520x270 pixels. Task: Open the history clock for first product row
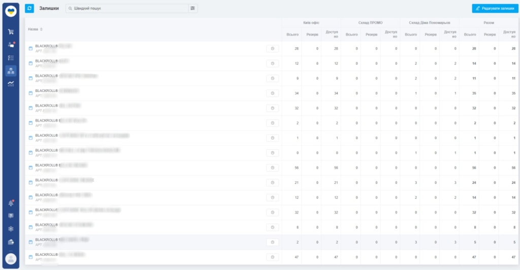coord(273,48)
